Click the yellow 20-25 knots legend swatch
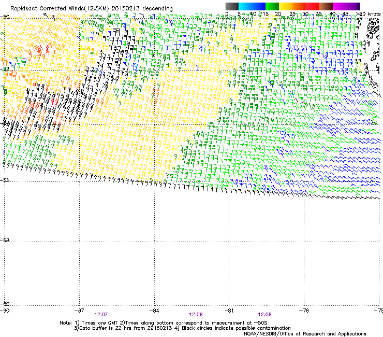Screen dimensions: 383x337 286,6
